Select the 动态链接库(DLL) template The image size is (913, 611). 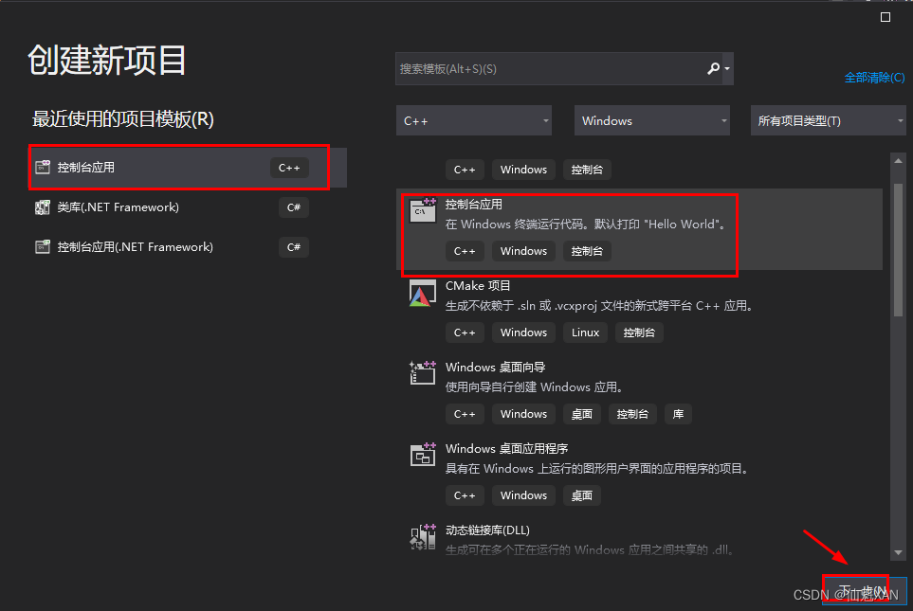click(x=639, y=538)
